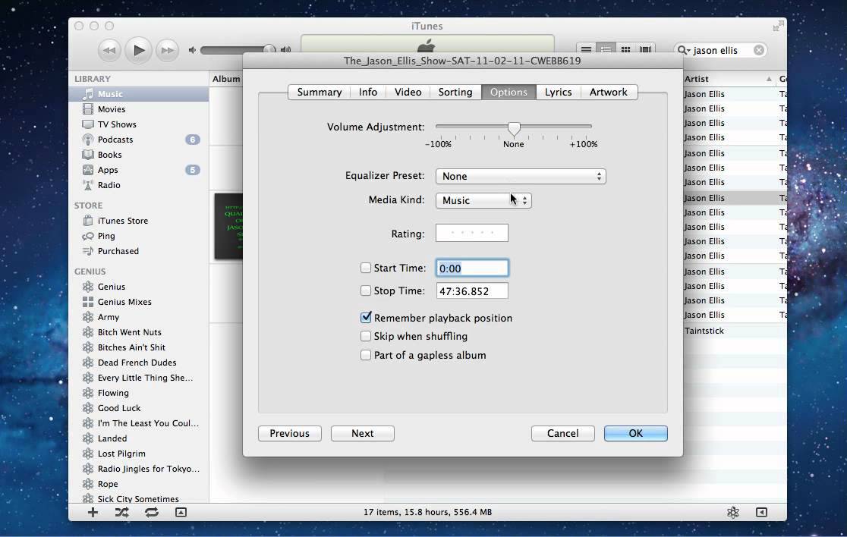The width and height of the screenshot is (847, 537).
Task: Click the Volume Adjustment slider thumb
Action: (514, 128)
